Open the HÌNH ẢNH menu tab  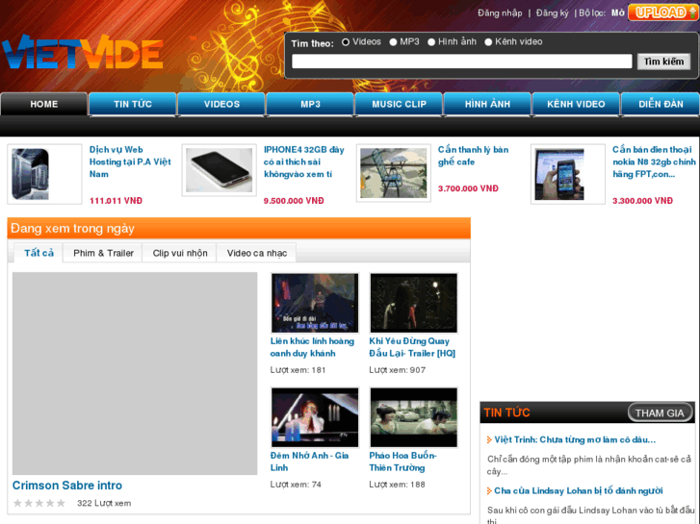[x=487, y=105]
